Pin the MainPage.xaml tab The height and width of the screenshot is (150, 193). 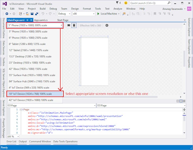(x=27, y=20)
